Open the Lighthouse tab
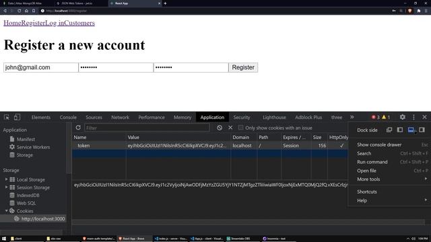The width and height of the screenshot is (431, 242). click(x=274, y=117)
